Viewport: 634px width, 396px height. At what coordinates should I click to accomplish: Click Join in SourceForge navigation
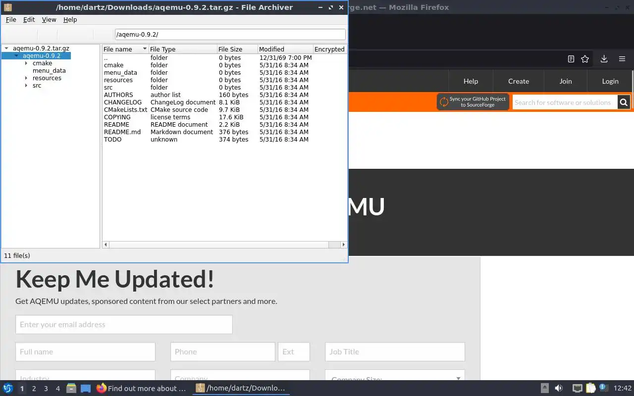(x=566, y=81)
